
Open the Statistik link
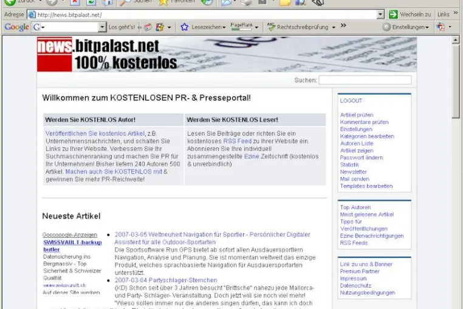coord(349,165)
